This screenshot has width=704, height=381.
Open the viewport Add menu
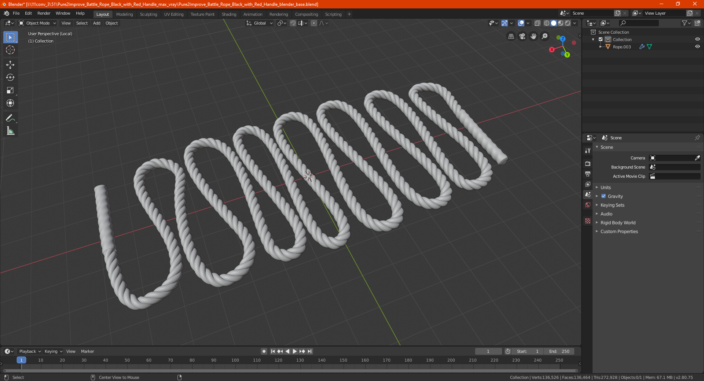(x=96, y=23)
